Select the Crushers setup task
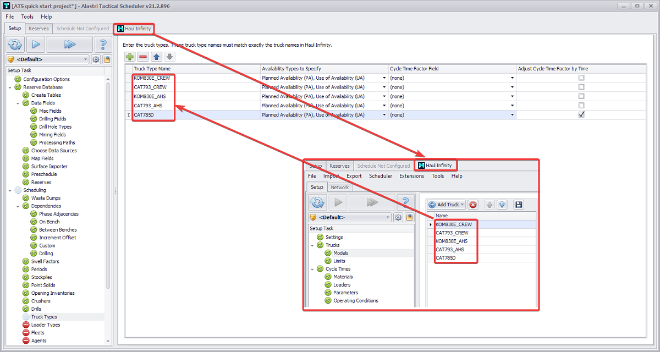The width and height of the screenshot is (660, 352). (41, 301)
